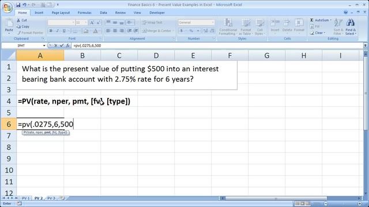Undo via the Quick Access Toolbar arrow
The image size is (369, 207).
24,5
